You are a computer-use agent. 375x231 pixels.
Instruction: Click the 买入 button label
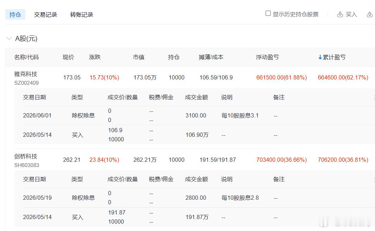point(351,14)
